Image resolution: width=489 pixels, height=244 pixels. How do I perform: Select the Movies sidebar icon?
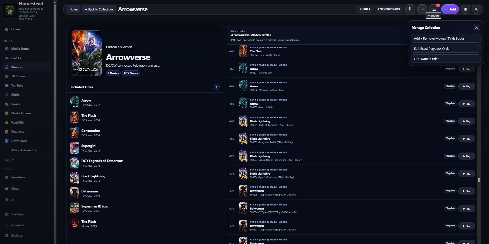(x=7, y=67)
